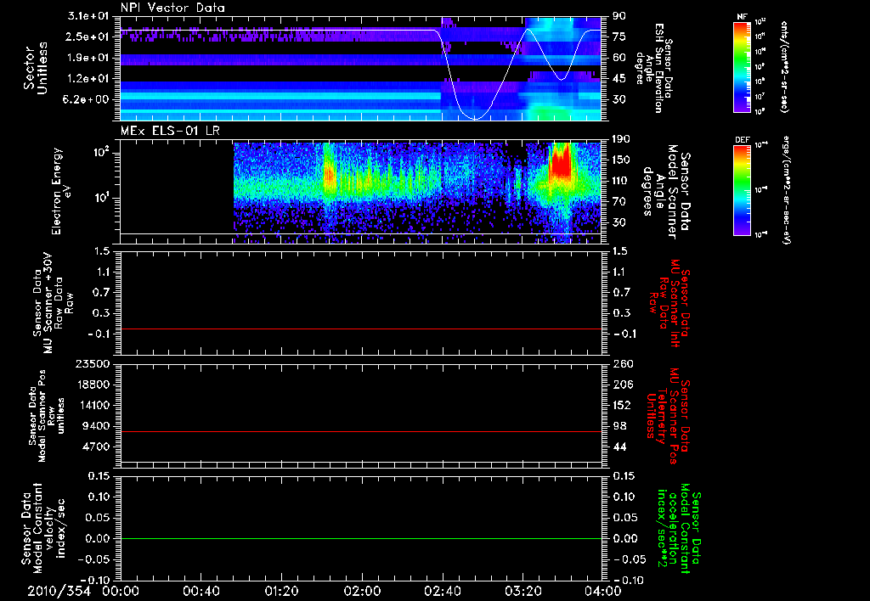Click the '90' sun elevation tick value
This screenshot has height=601, width=870.
[x=619, y=15]
